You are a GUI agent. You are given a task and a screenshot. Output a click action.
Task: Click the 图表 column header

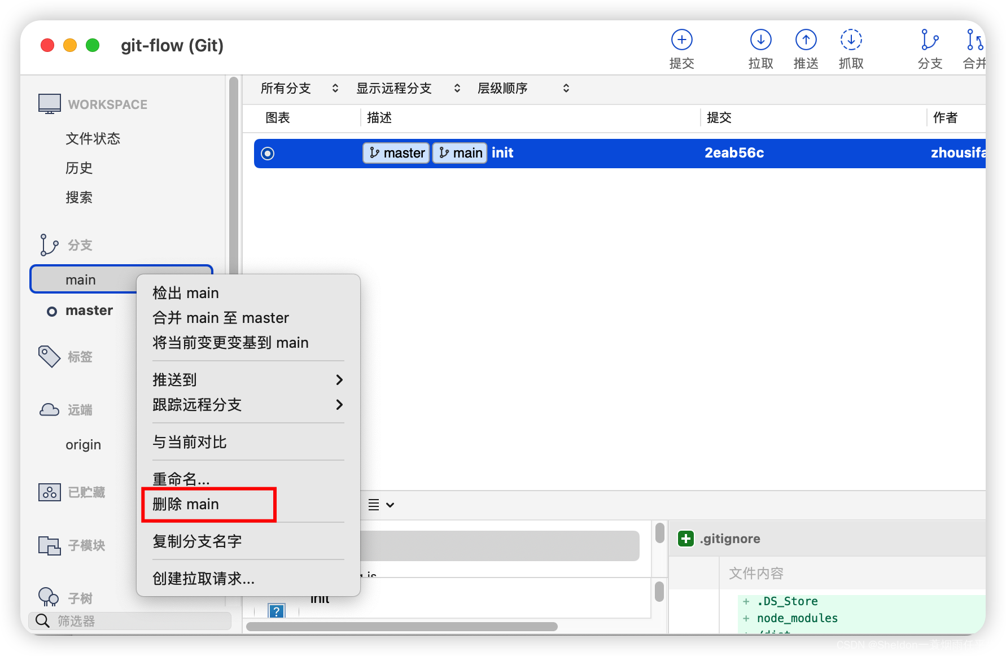[x=278, y=117]
